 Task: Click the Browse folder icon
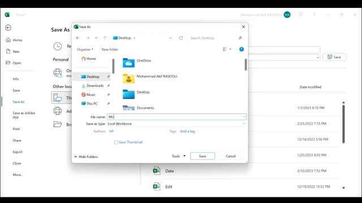(58, 124)
